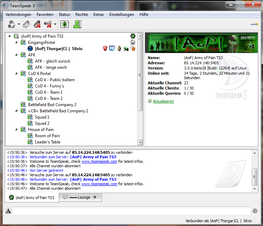
Task: Open the Favoriten menu
Action: 45,15
